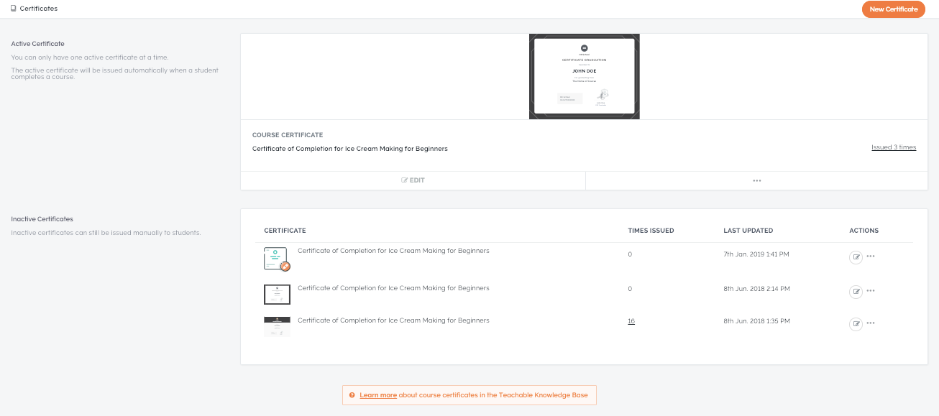Click the Active Certificate heading
This screenshot has height=416, width=939.
point(37,44)
